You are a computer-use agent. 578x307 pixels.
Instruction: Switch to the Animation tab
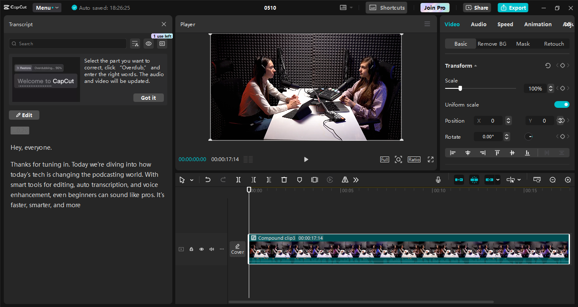537,24
